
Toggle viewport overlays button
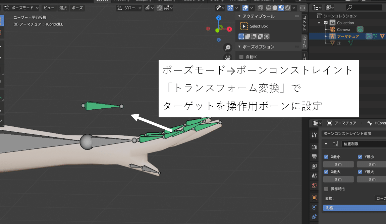(245, 8)
